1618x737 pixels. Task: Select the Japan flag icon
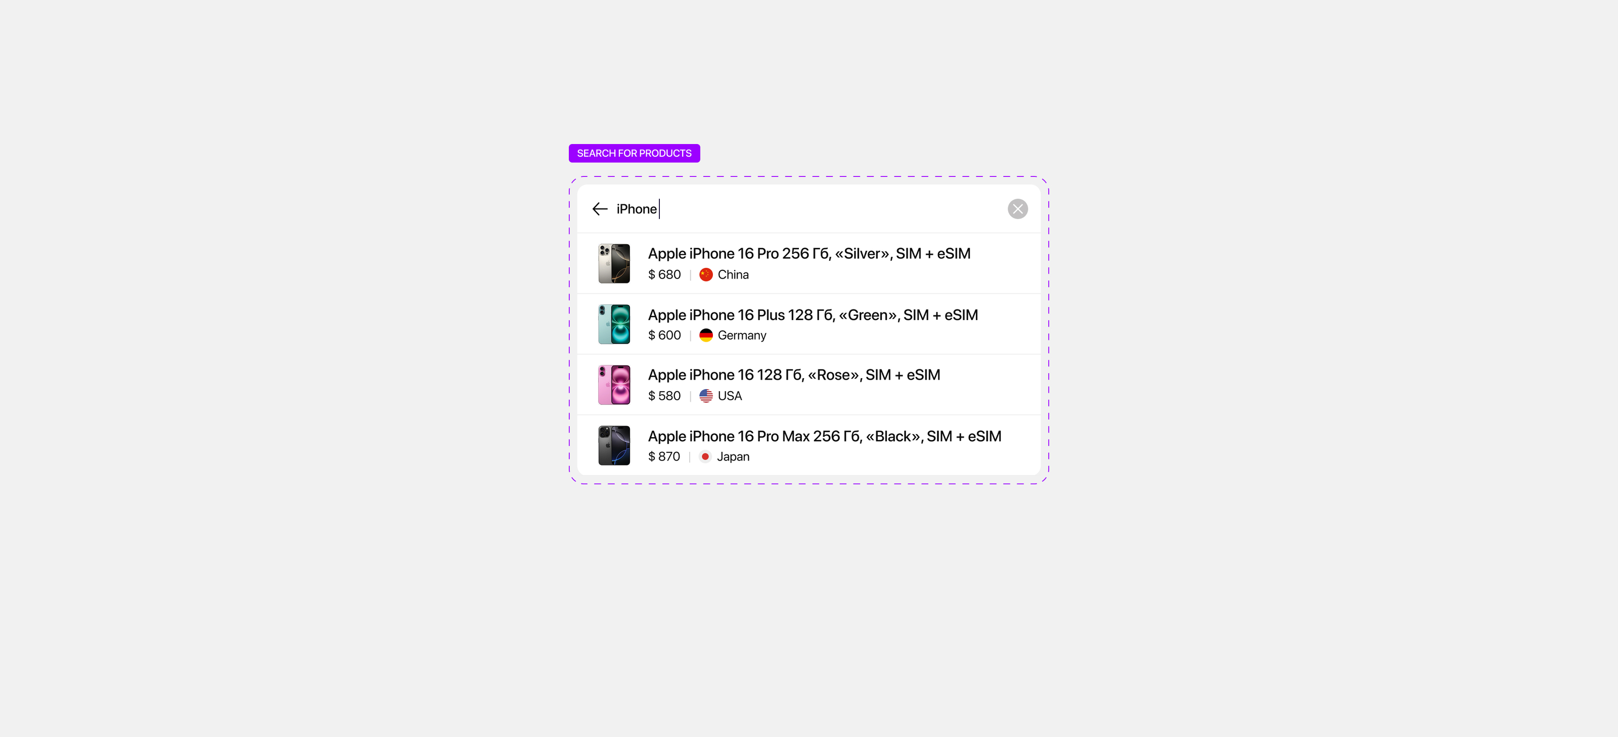(x=705, y=456)
